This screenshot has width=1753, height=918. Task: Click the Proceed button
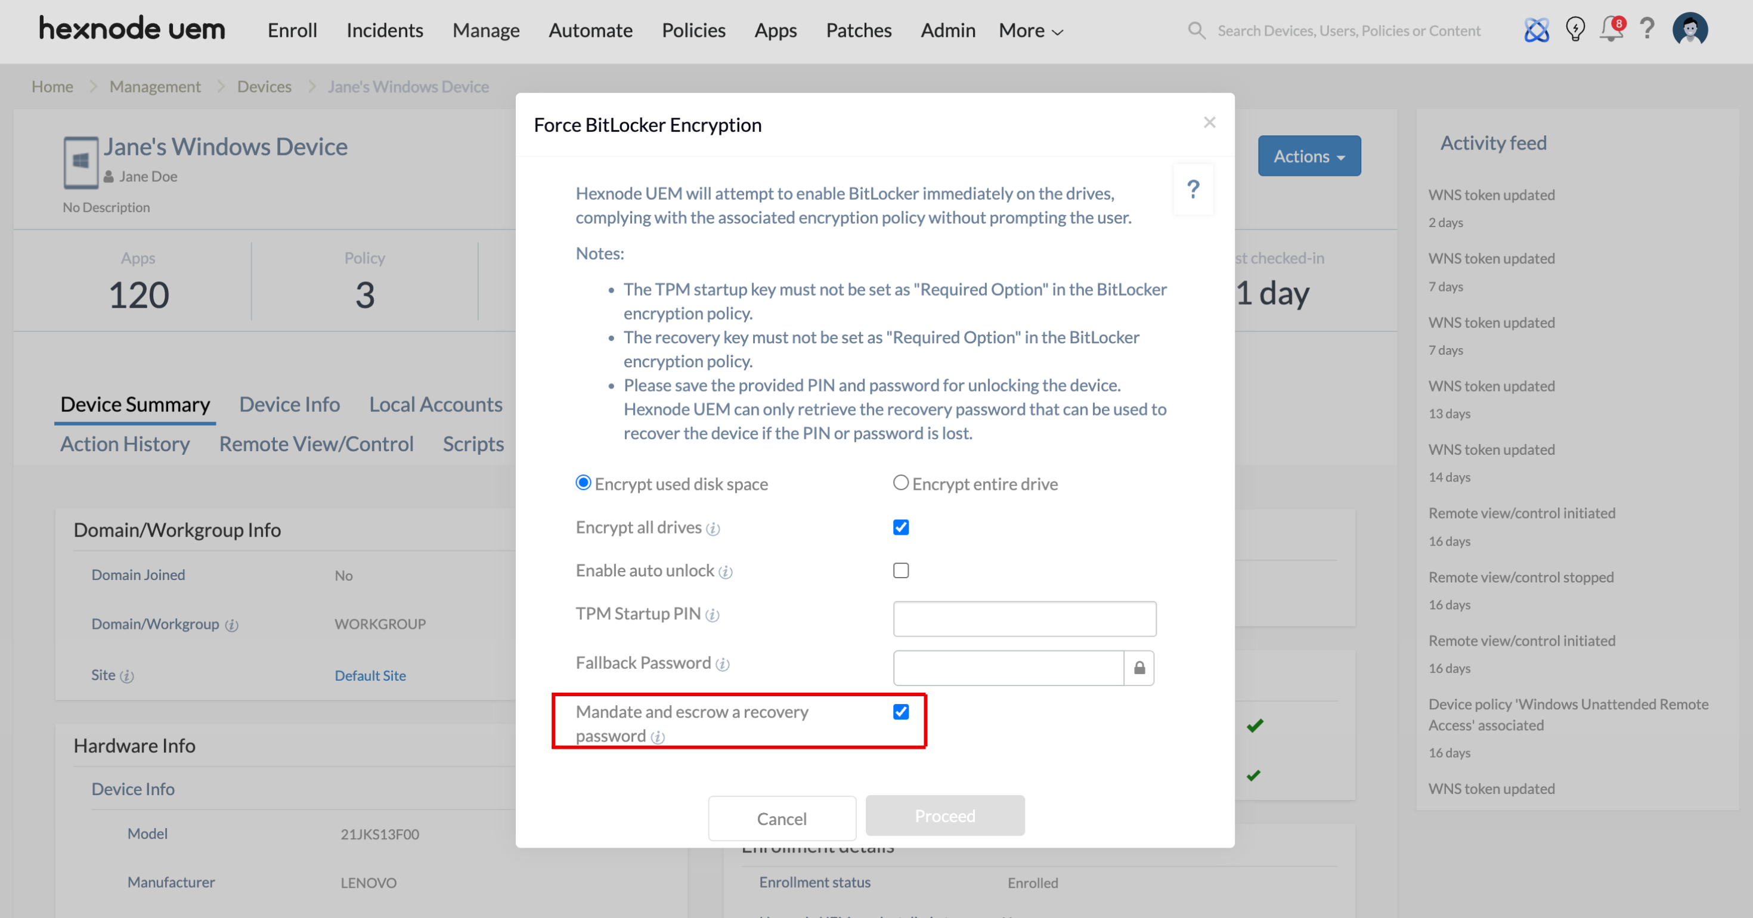(x=944, y=815)
